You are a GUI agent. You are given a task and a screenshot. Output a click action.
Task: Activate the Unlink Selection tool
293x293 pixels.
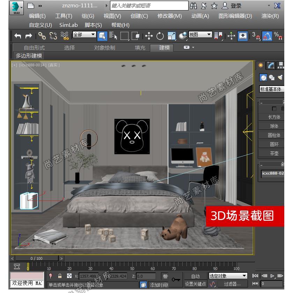(53, 36)
